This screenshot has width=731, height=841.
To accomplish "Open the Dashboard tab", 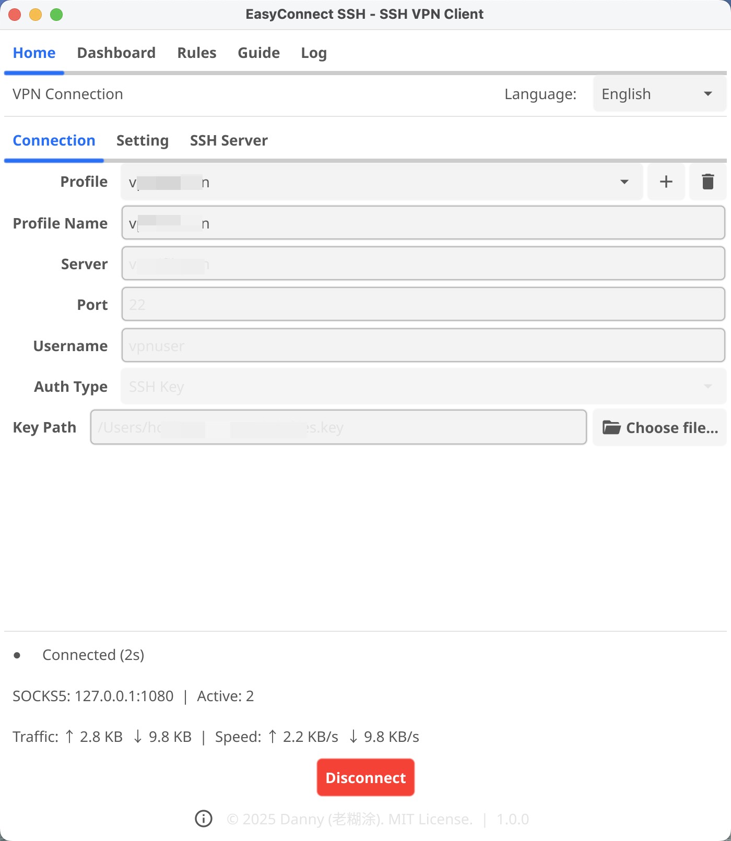I will pos(116,53).
